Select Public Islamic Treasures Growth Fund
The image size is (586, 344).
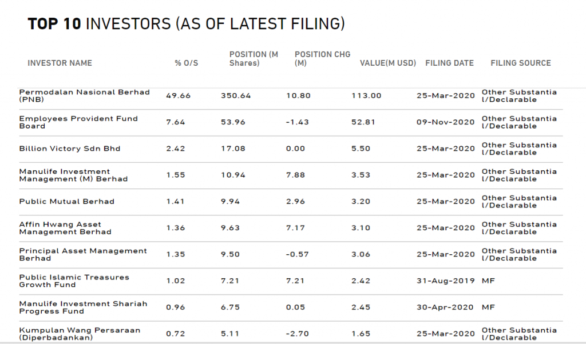(74, 281)
